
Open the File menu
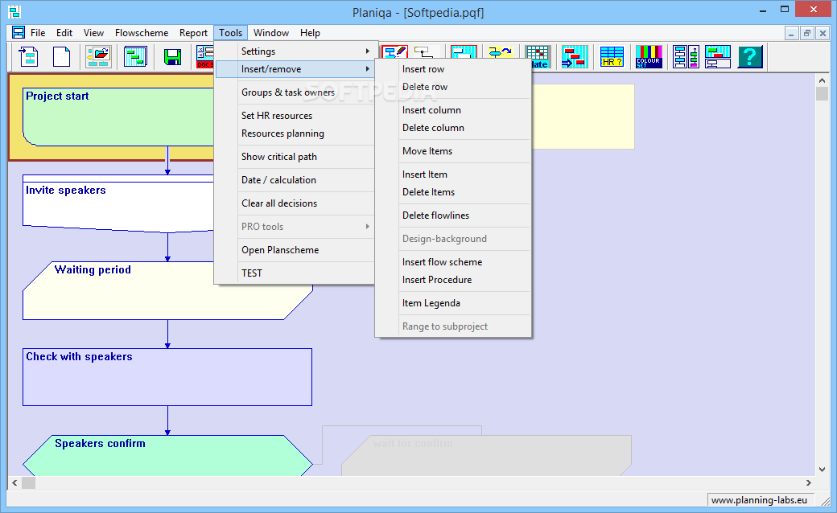tap(38, 32)
